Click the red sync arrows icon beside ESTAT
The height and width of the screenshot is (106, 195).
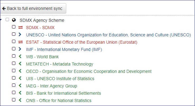click(21, 42)
